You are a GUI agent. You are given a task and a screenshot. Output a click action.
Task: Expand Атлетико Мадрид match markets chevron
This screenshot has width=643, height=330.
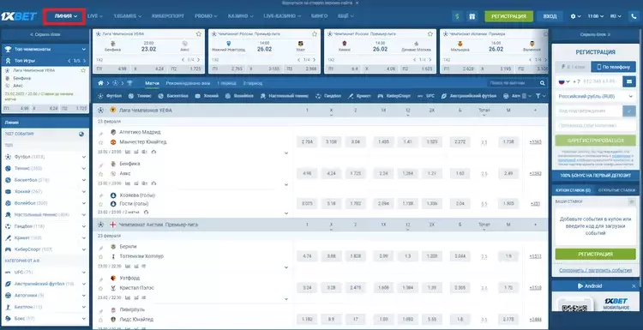point(286,153)
